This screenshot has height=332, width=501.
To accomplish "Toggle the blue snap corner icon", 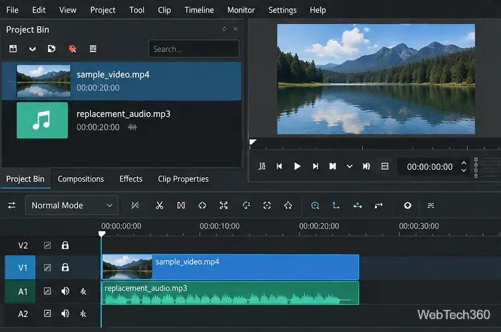I will coord(336,206).
